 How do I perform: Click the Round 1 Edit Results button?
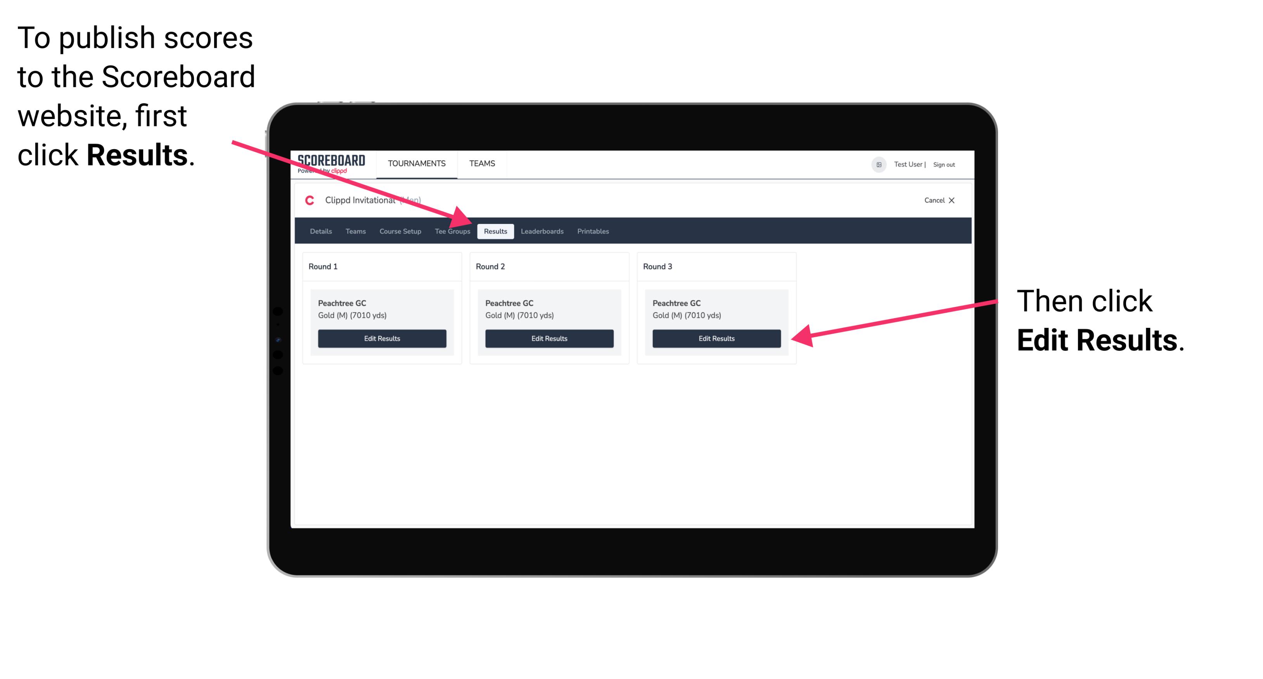(x=382, y=339)
